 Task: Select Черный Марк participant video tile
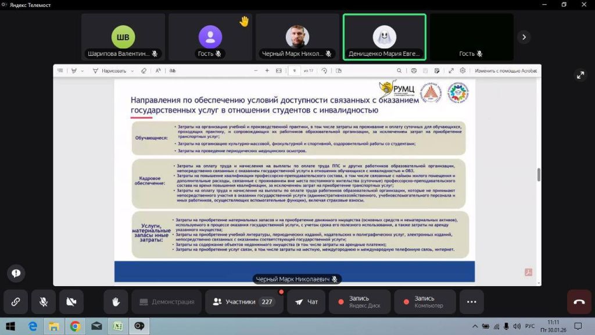point(297,37)
